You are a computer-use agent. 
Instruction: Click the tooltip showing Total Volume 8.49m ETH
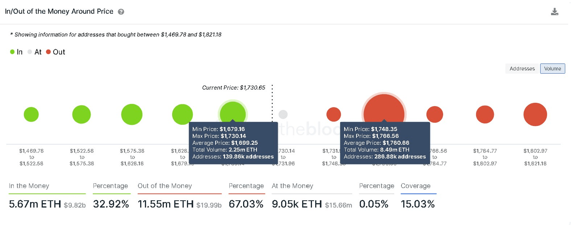[x=385, y=143]
